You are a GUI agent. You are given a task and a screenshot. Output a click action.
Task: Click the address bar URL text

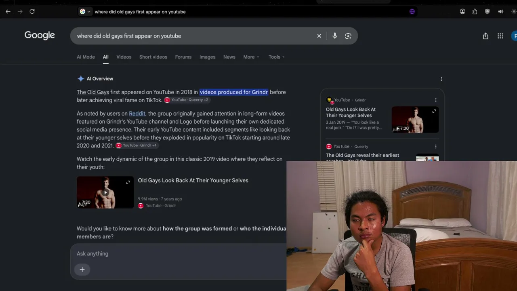click(x=140, y=12)
